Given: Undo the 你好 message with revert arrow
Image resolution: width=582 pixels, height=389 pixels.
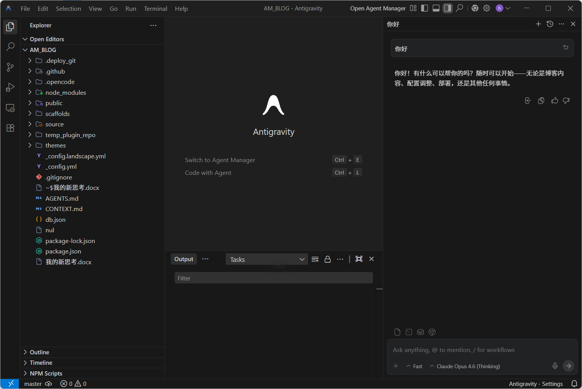Looking at the screenshot, I should click(565, 47).
